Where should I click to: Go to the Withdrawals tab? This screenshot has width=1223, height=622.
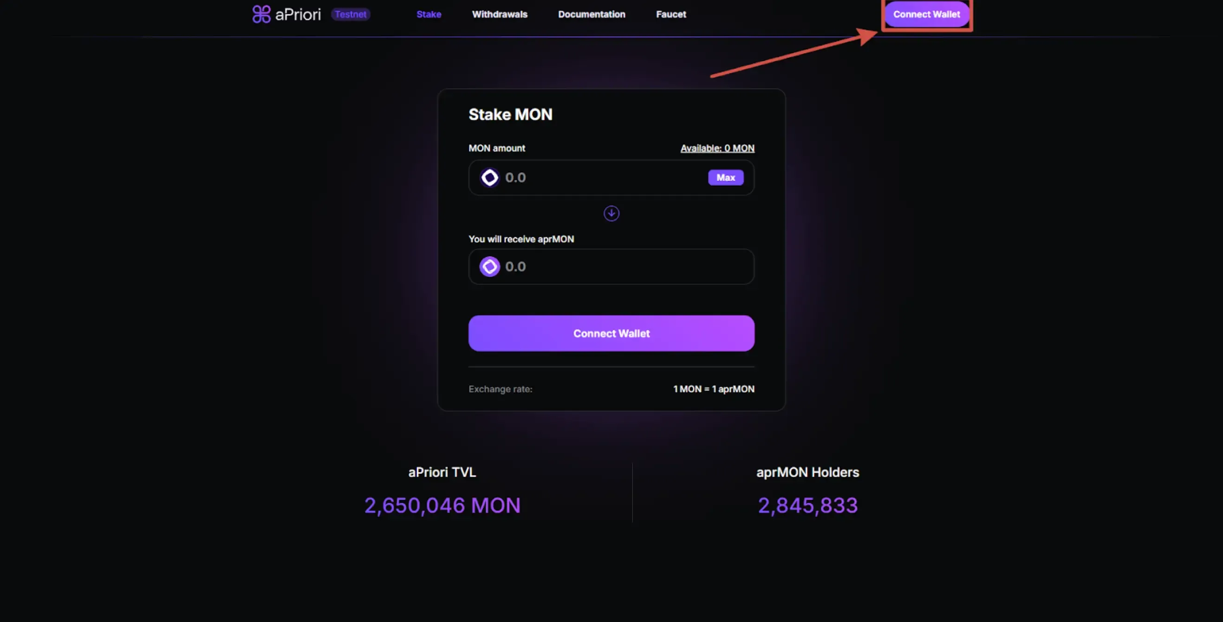[x=500, y=14]
